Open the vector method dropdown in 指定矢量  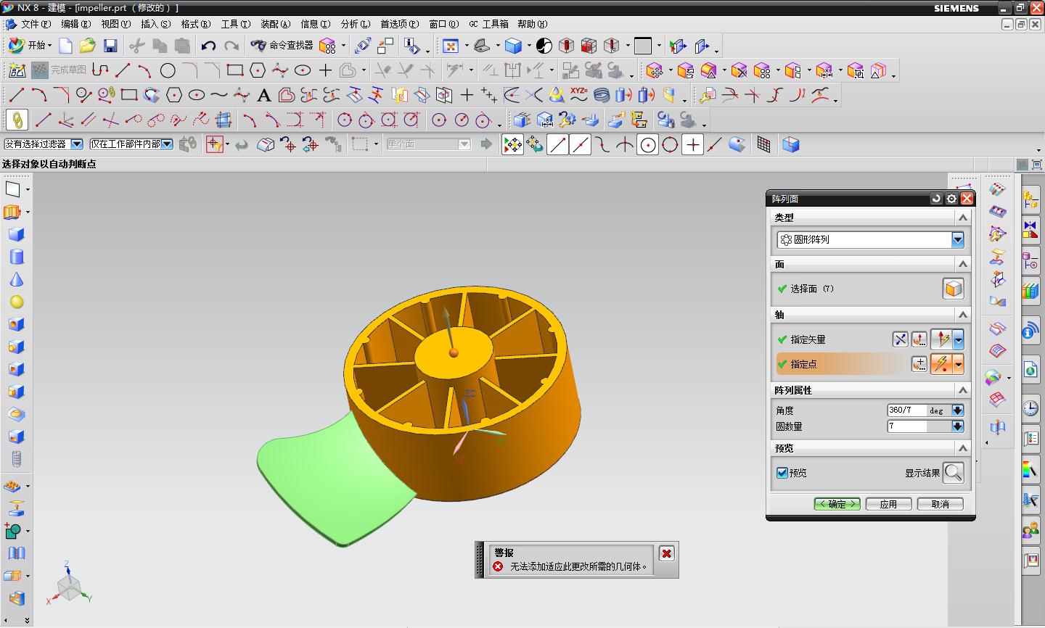(958, 339)
